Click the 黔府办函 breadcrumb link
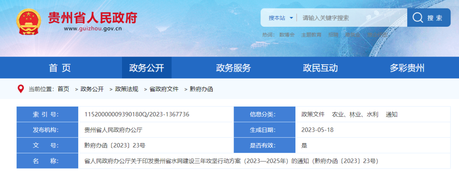 click(x=201, y=89)
